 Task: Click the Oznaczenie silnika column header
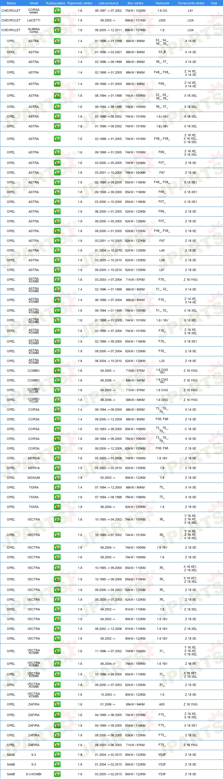(191, 3)
